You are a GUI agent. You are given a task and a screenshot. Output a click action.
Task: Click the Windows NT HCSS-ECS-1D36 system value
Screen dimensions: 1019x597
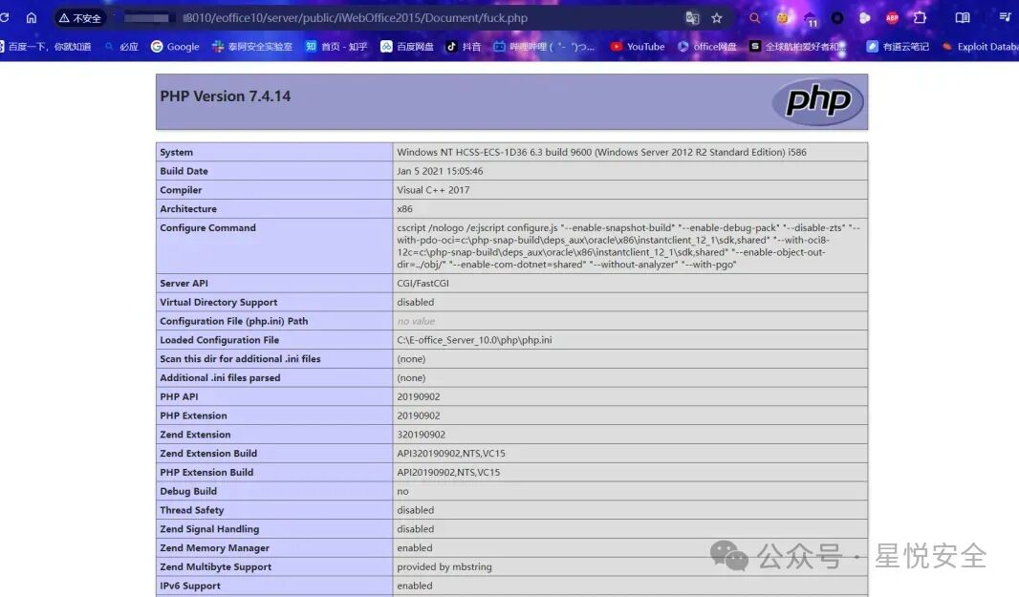pos(601,152)
